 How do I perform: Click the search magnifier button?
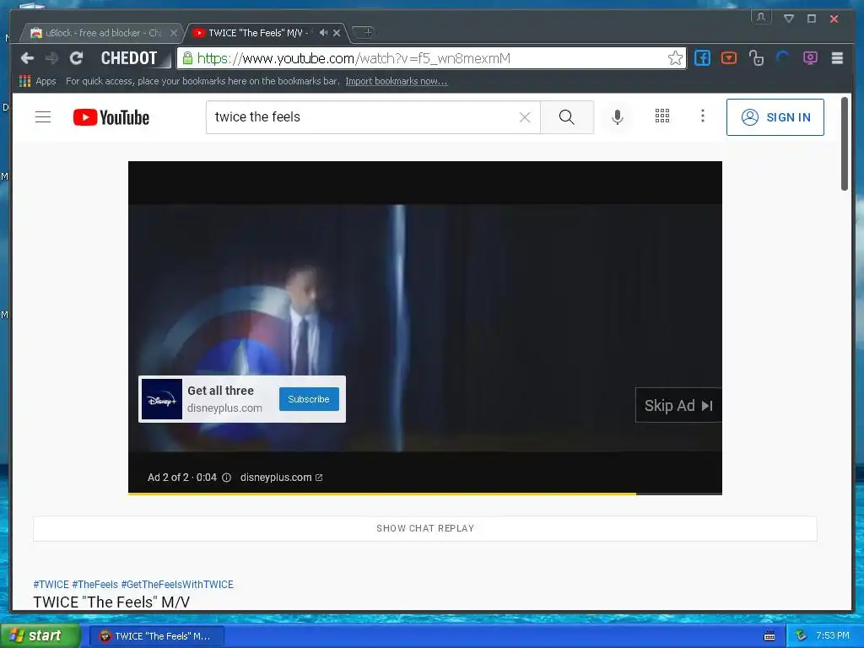(566, 116)
